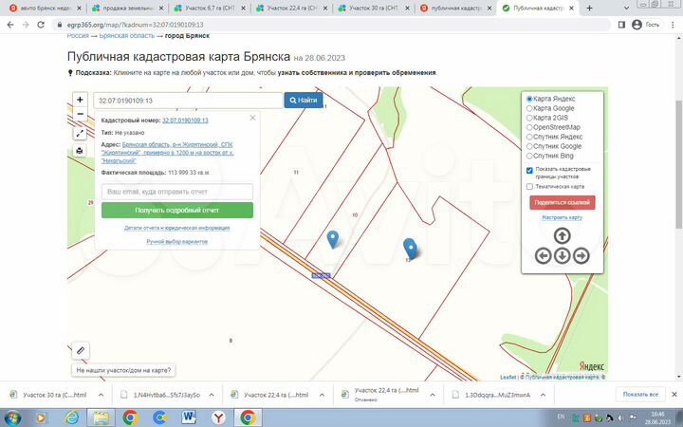Screen dimensions: 683x427
Task: Click Не нашли участок/дом на карте tooltip
Action: click(123, 370)
